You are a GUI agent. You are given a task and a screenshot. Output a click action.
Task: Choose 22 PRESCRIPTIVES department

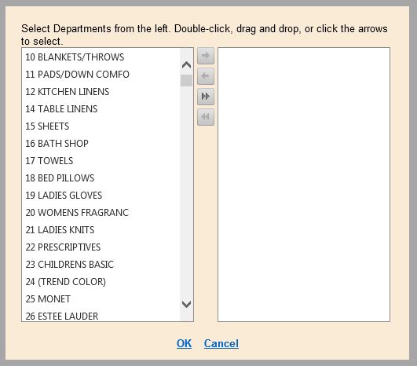pos(101,247)
